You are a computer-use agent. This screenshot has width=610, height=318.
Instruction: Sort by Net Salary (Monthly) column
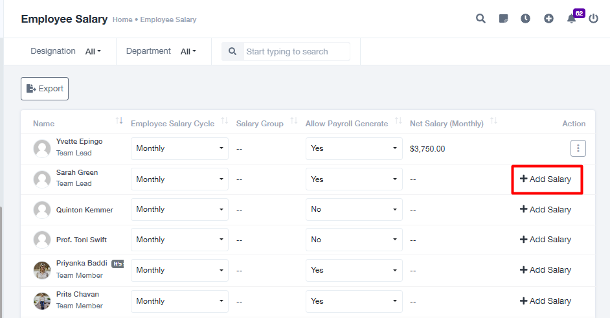[493, 121]
